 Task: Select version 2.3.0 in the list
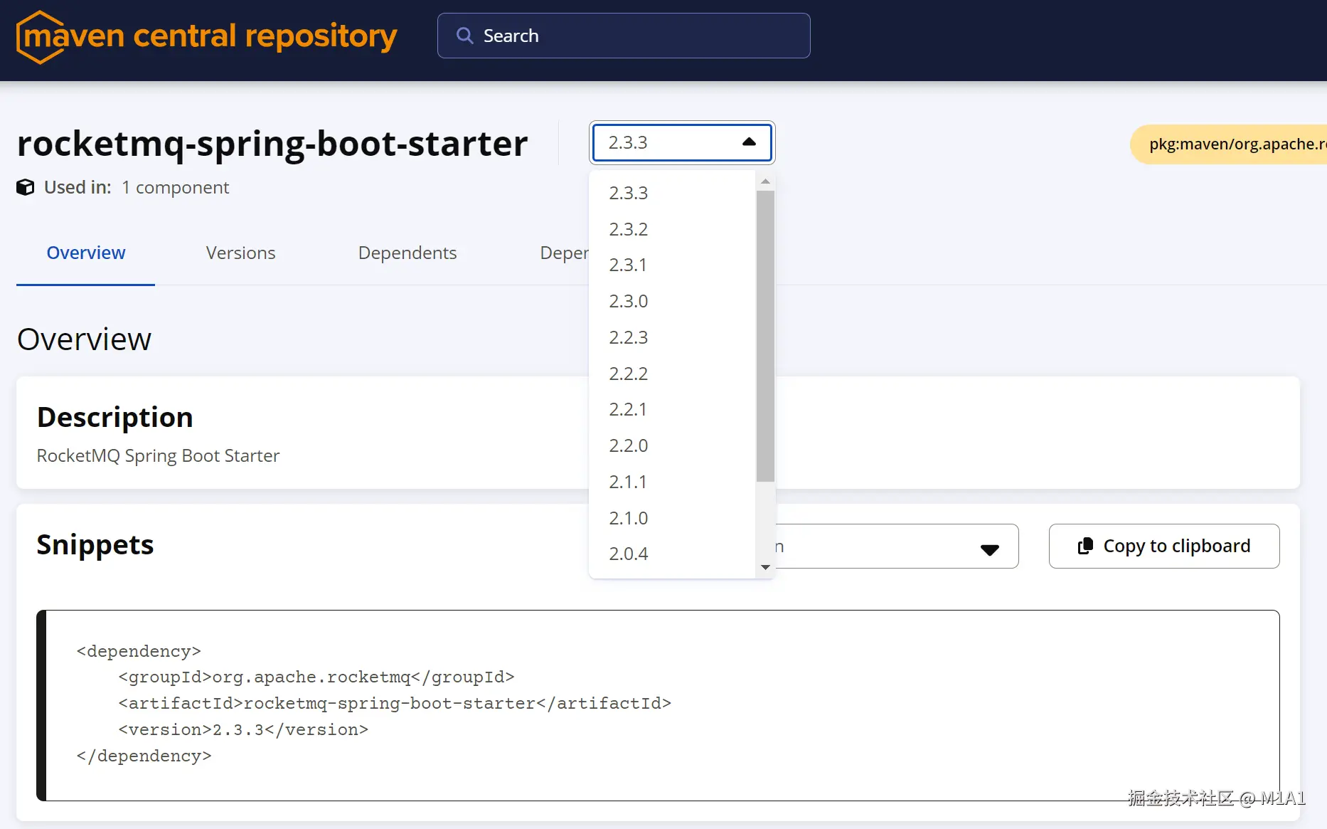[x=672, y=301]
